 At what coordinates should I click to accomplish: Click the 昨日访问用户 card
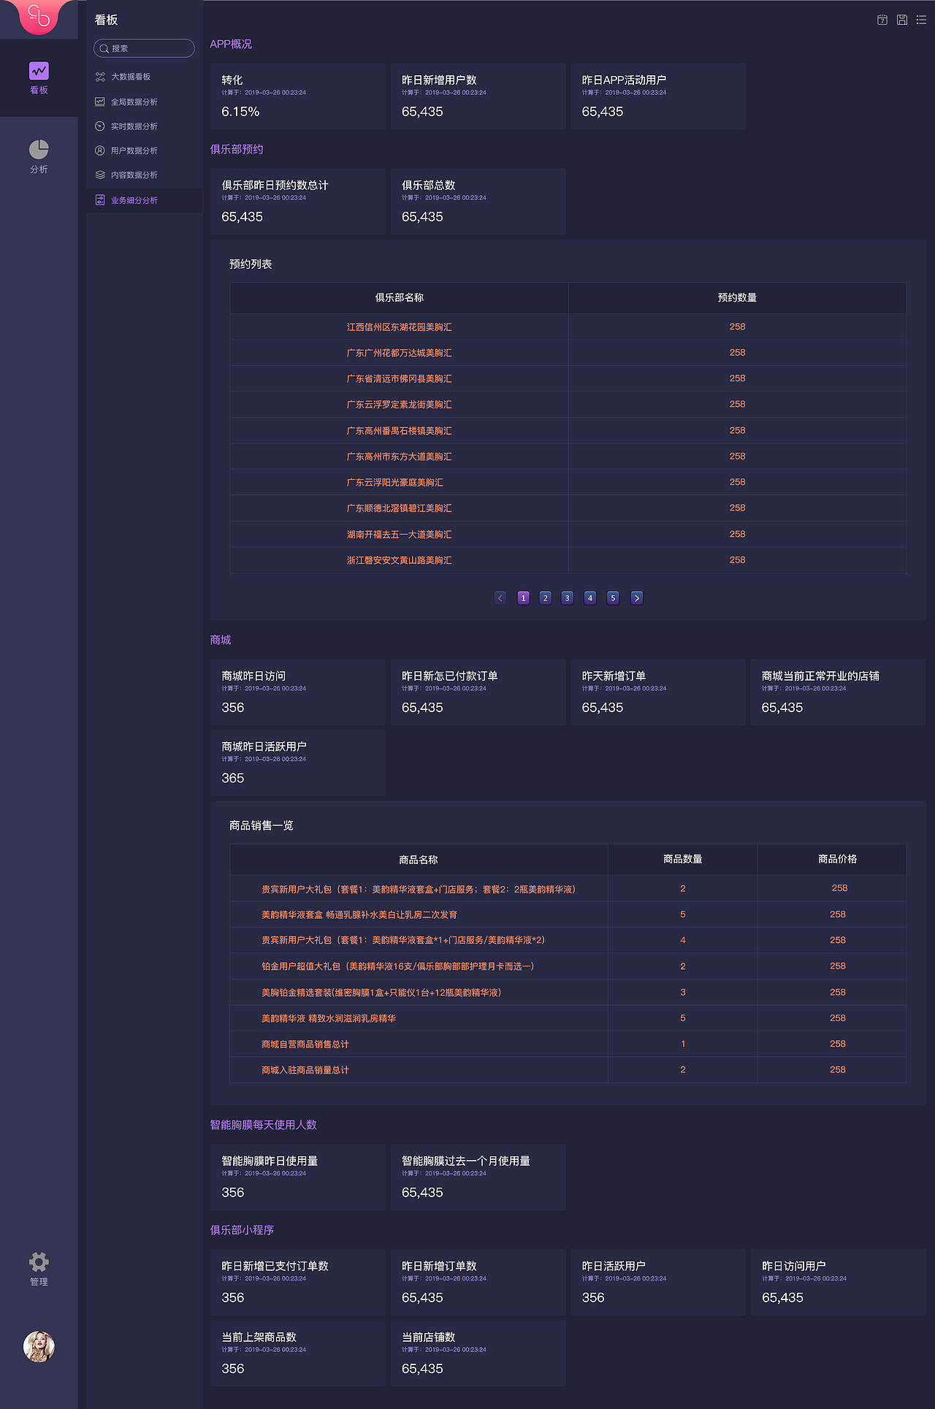839,1283
